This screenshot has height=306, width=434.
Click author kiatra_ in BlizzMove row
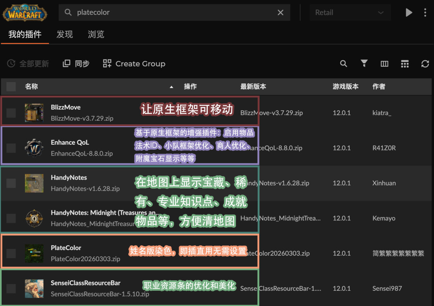382,113
